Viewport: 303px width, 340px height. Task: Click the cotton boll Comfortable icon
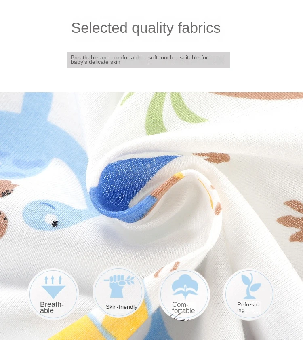[185, 287]
